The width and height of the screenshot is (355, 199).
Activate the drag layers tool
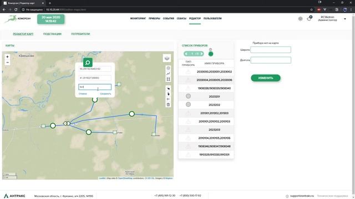pyautogui.click(x=168, y=93)
